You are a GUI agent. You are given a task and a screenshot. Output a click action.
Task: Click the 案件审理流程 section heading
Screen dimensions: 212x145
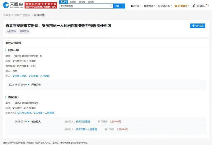pyautogui.click(x=13, y=43)
